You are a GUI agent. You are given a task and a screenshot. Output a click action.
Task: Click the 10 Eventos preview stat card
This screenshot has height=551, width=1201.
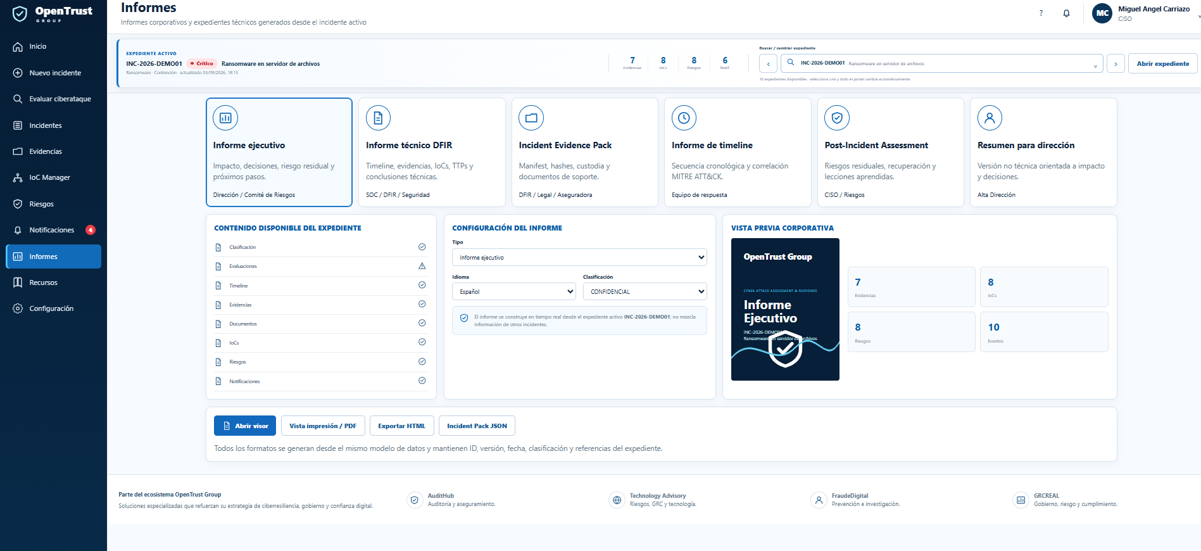(1044, 332)
